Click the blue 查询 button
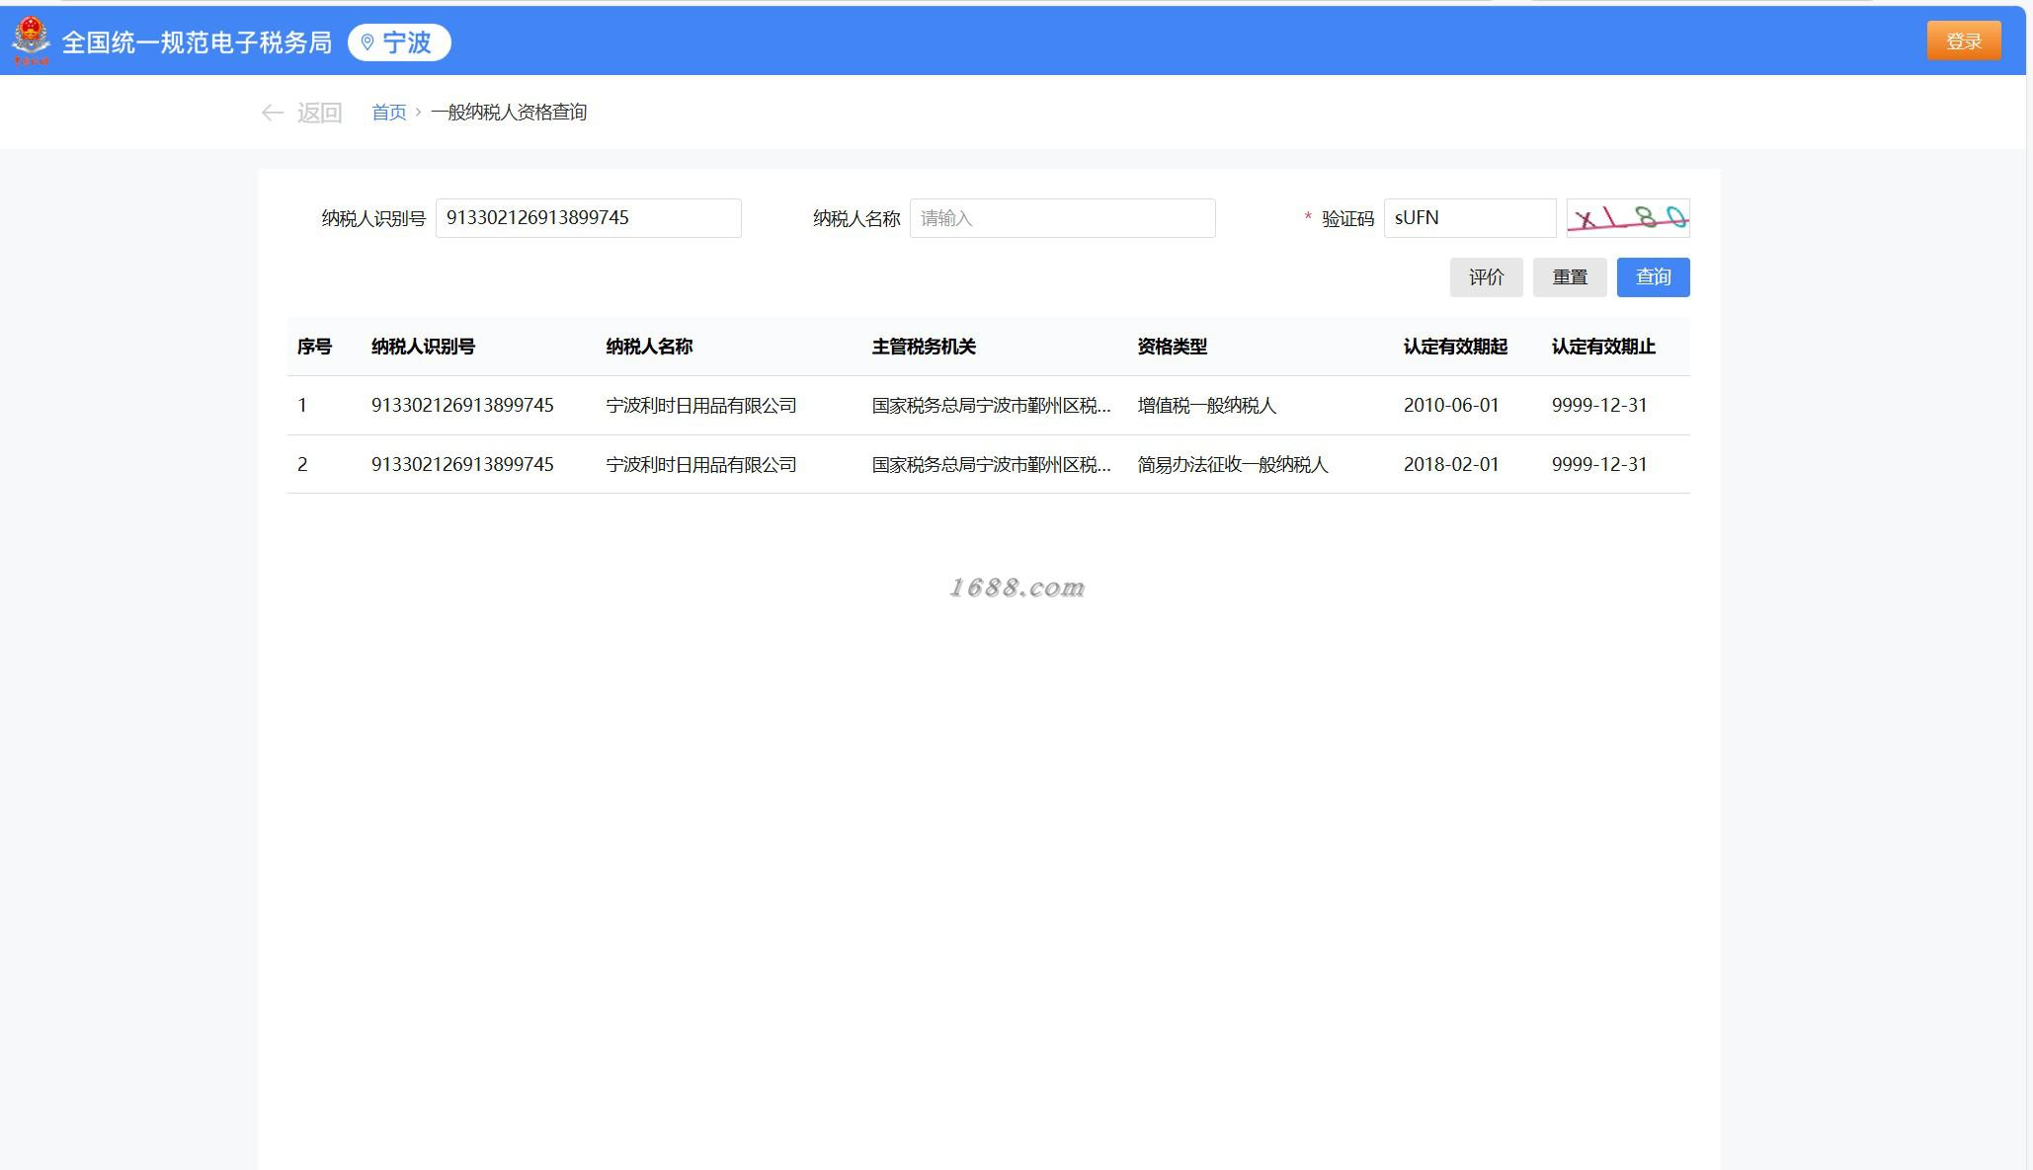 coord(1652,277)
